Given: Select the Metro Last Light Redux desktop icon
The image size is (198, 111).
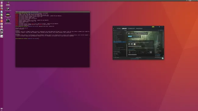Looking at the screenshot, I should pos(8,15).
